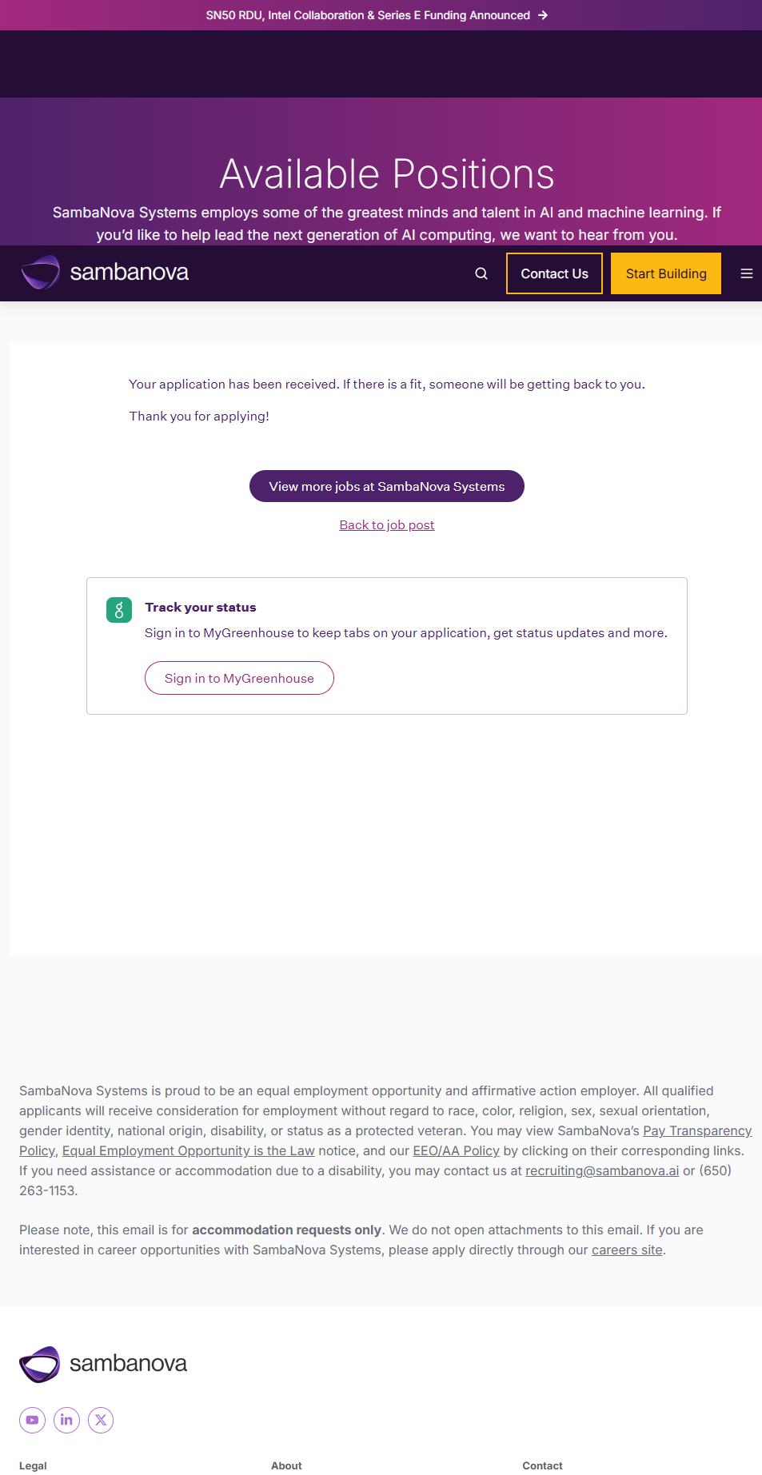The image size is (762, 1475).
Task: Follow the careers site link
Action: pyautogui.click(x=627, y=1250)
